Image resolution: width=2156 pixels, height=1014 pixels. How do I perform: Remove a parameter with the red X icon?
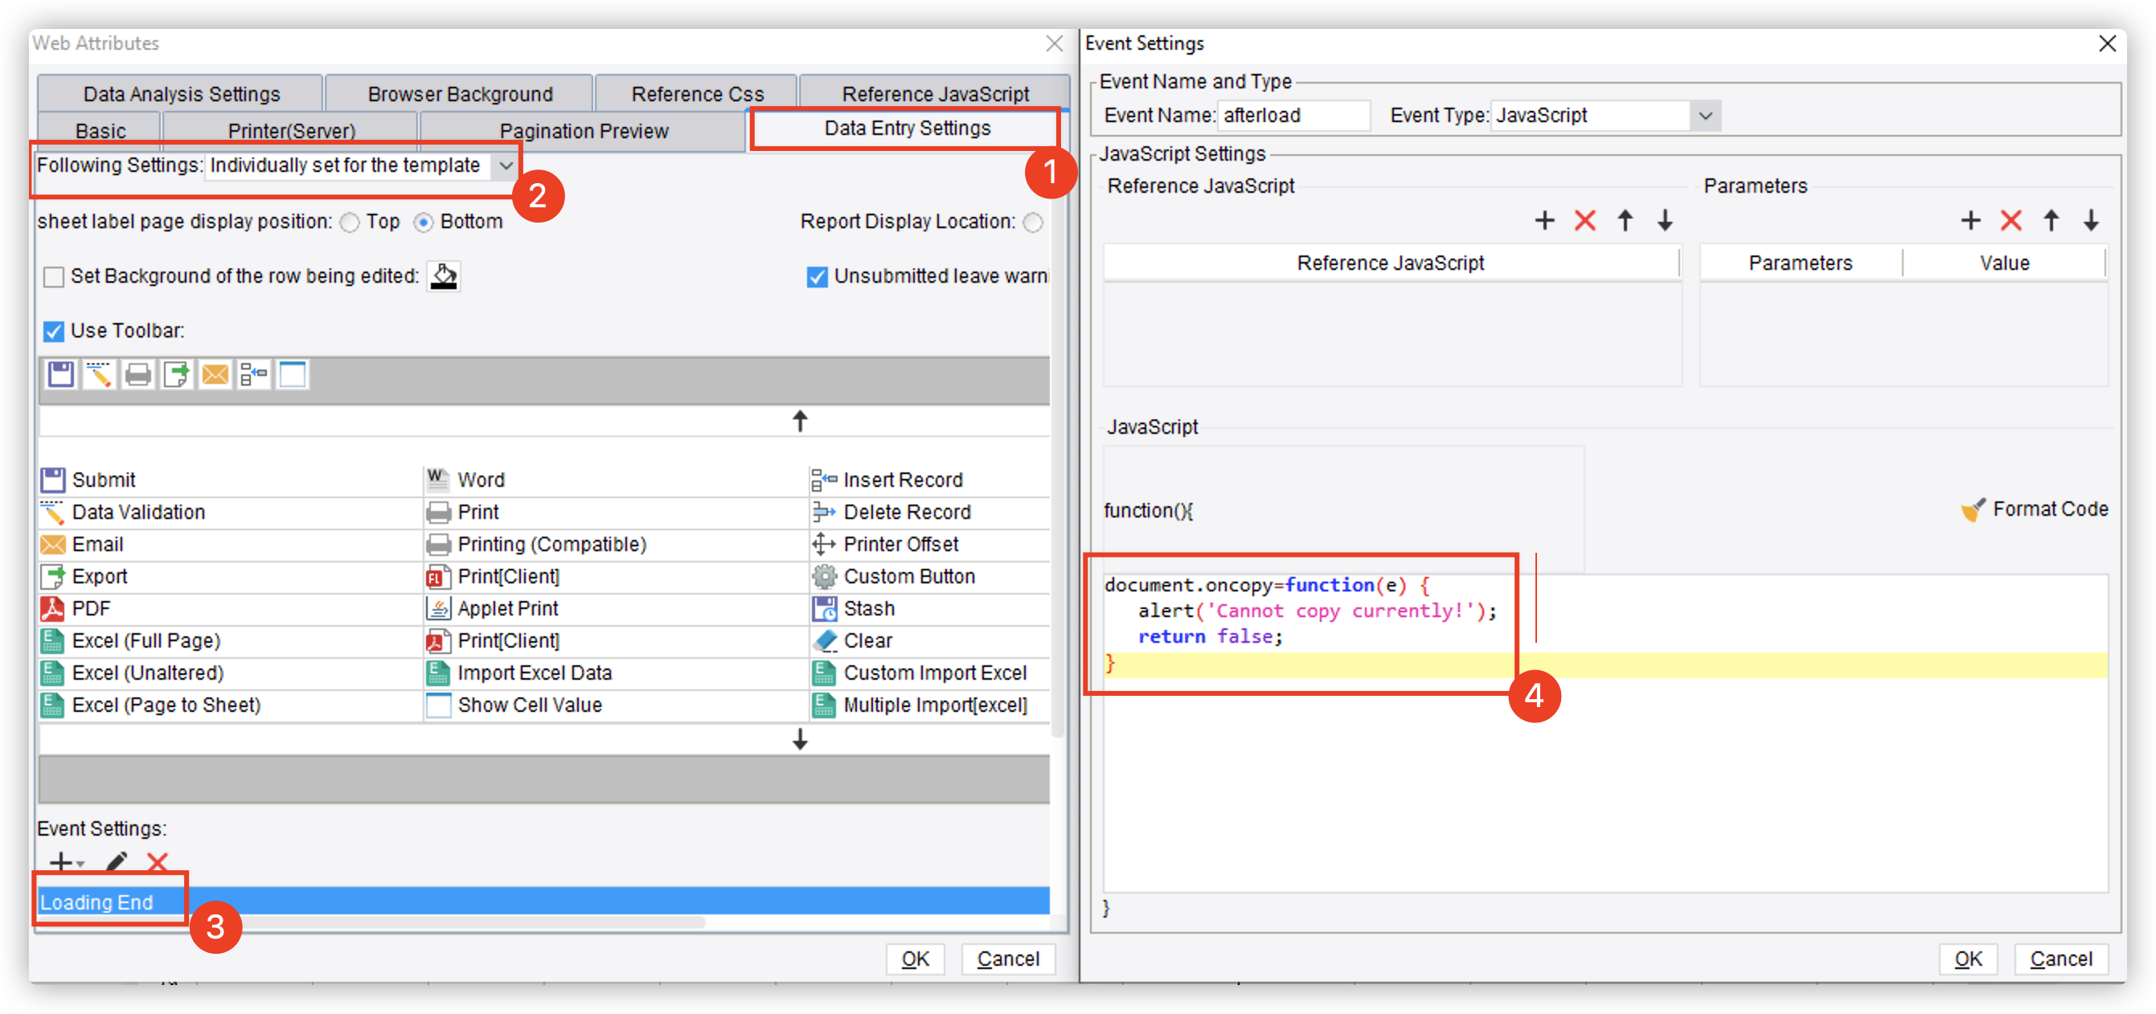(x=2010, y=221)
